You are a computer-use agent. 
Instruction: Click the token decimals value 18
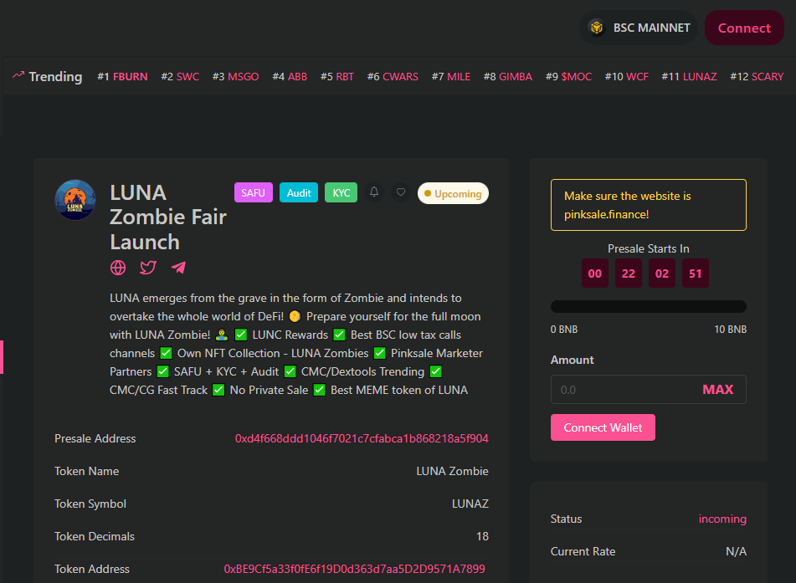tap(482, 536)
